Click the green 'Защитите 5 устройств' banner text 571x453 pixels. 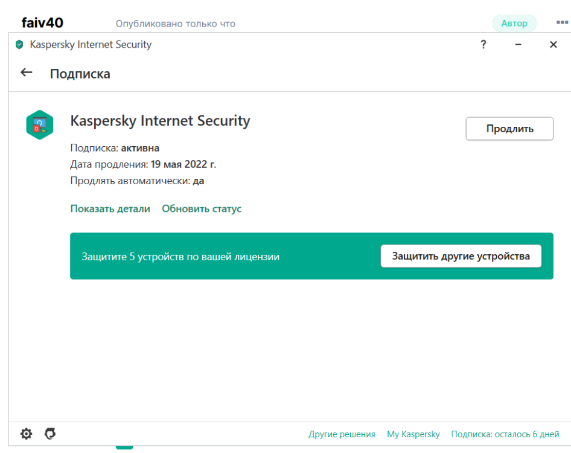tap(180, 257)
